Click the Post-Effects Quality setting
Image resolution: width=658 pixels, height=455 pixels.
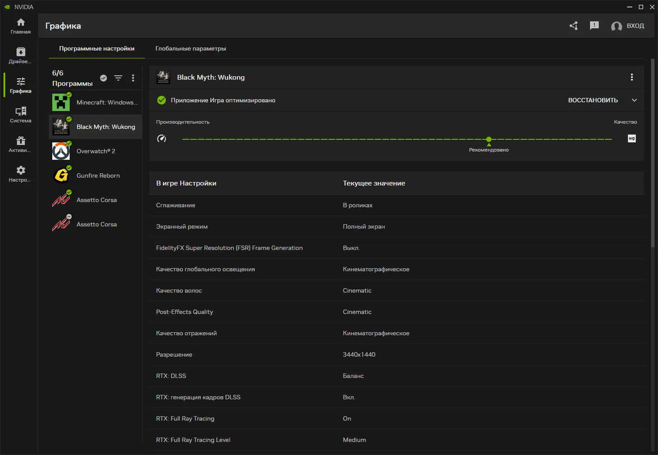click(x=397, y=312)
